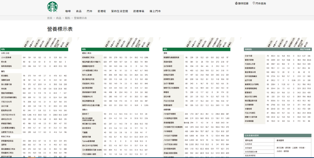Select the 甜點心 section heading

[x=85, y=110]
